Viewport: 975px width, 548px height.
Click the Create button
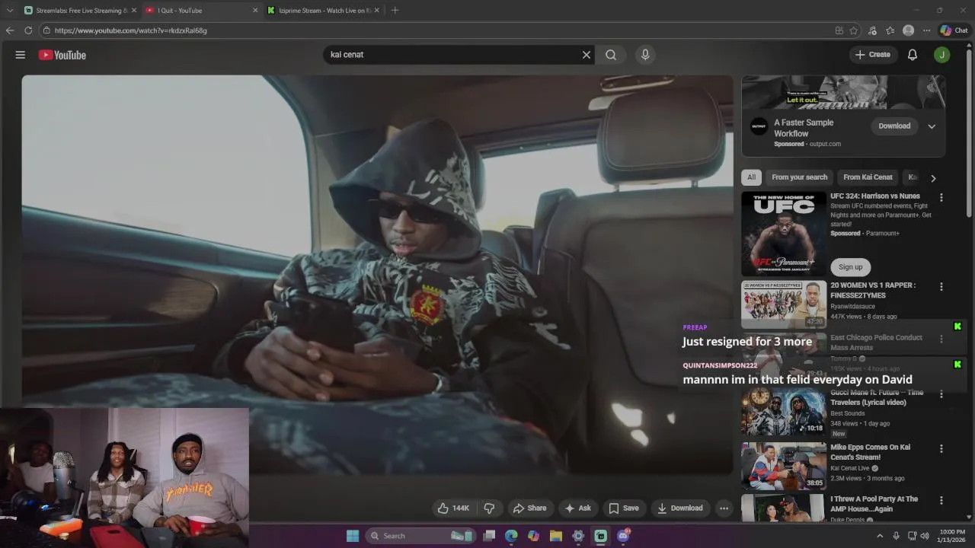point(873,55)
